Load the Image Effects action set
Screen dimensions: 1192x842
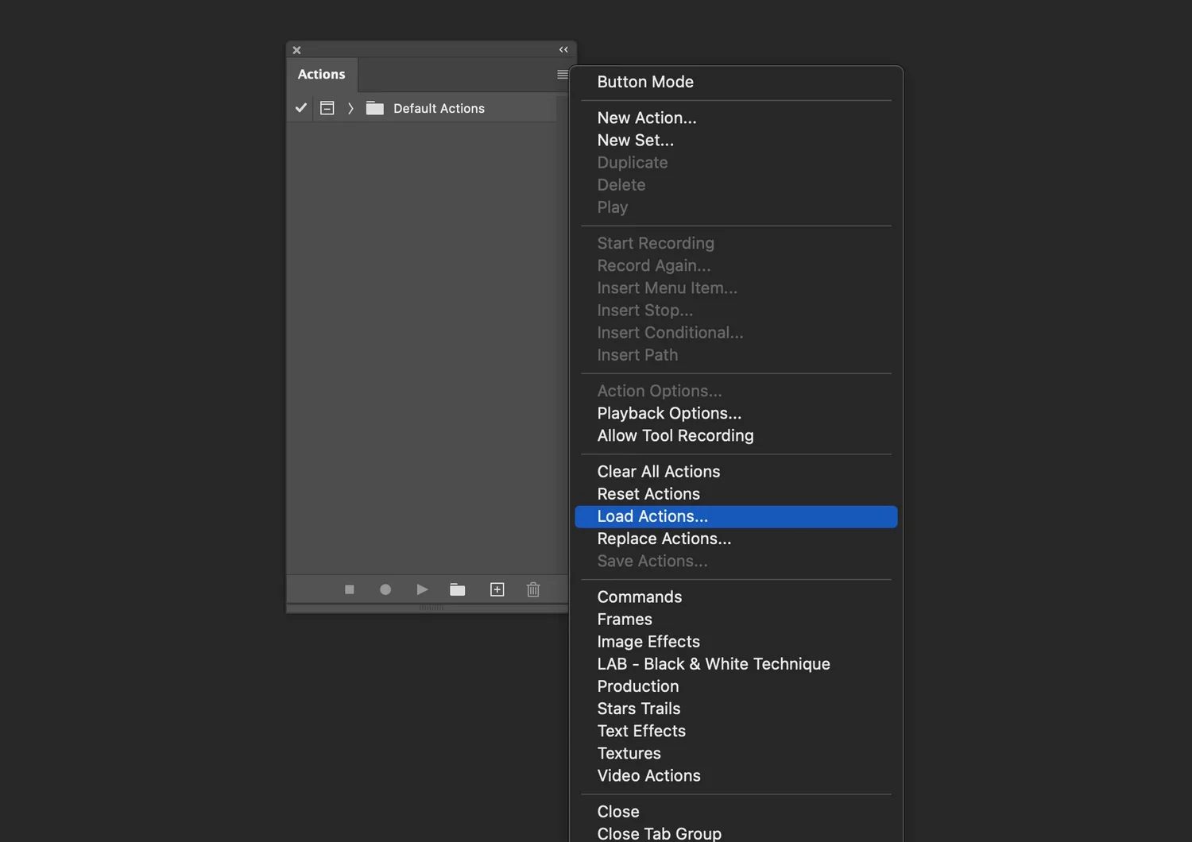[736, 641]
